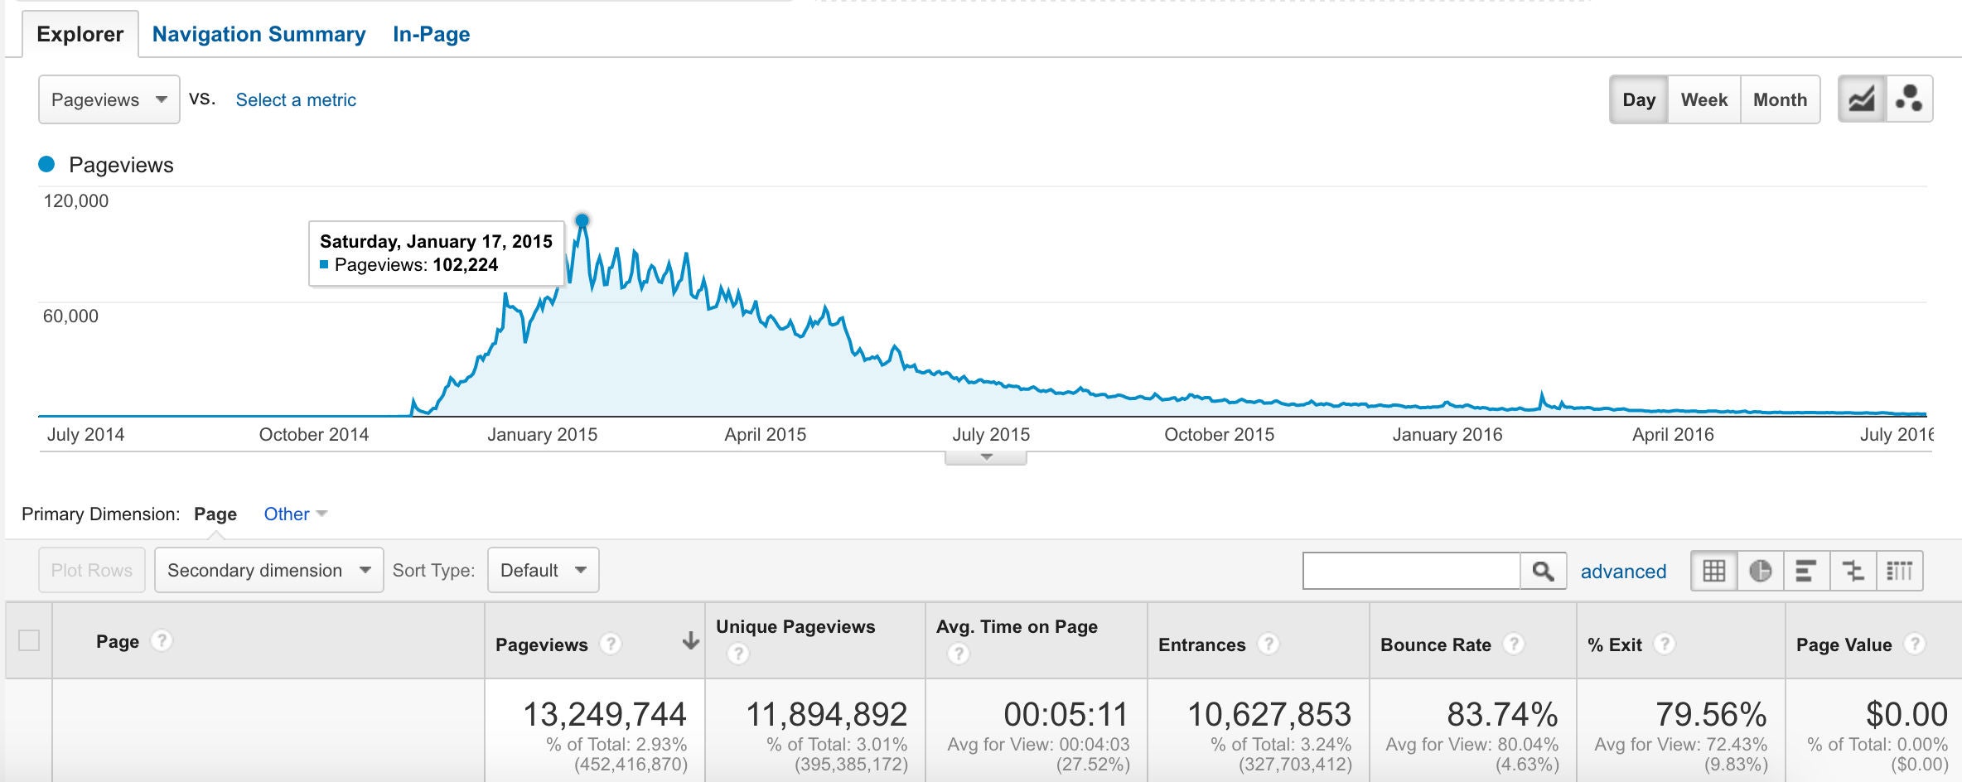1962x782 pixels.
Task: Click the table search input field
Action: click(1411, 571)
